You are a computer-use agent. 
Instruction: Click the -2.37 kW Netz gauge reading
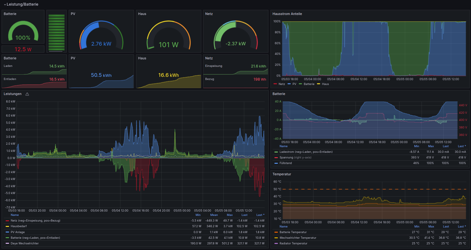(235, 44)
